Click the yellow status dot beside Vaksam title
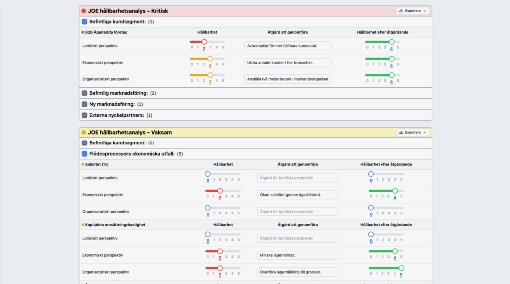510x284 pixels. 83,132
